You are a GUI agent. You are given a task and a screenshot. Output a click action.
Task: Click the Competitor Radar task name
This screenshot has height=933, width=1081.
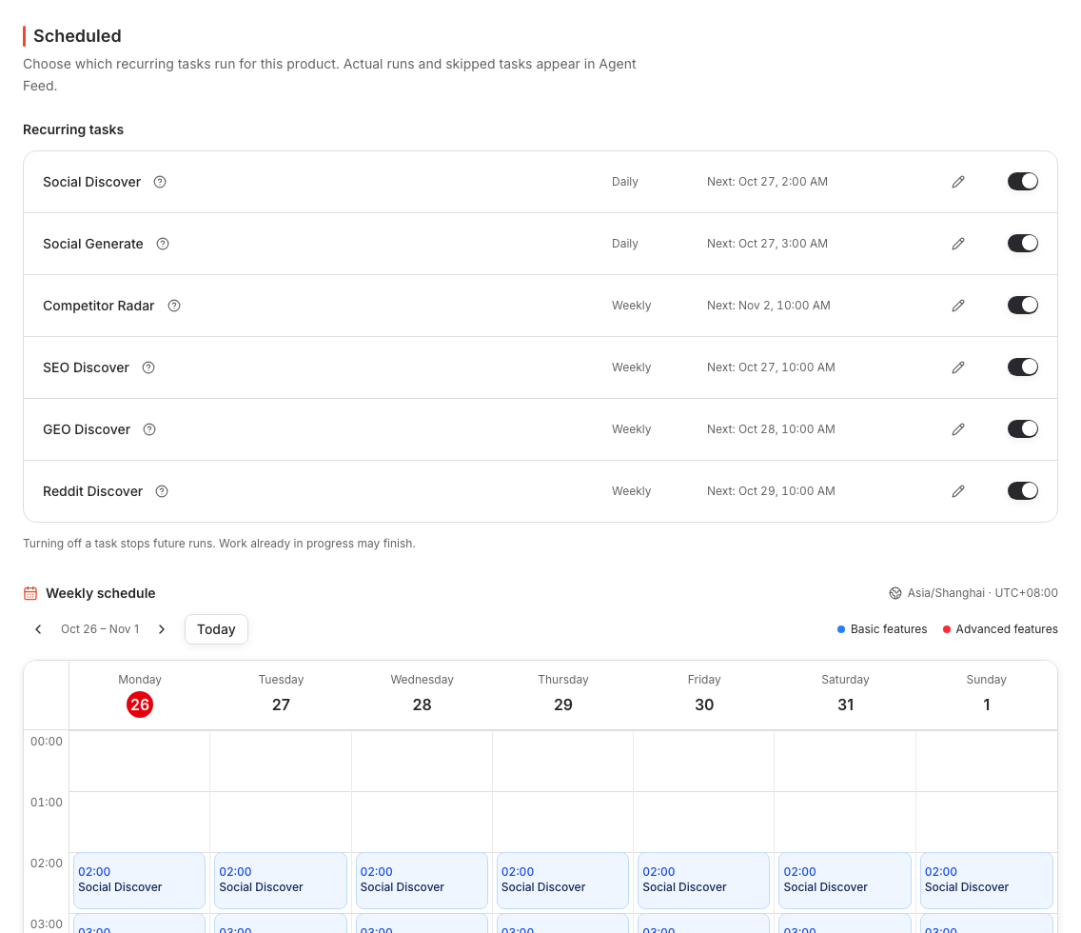(x=99, y=306)
